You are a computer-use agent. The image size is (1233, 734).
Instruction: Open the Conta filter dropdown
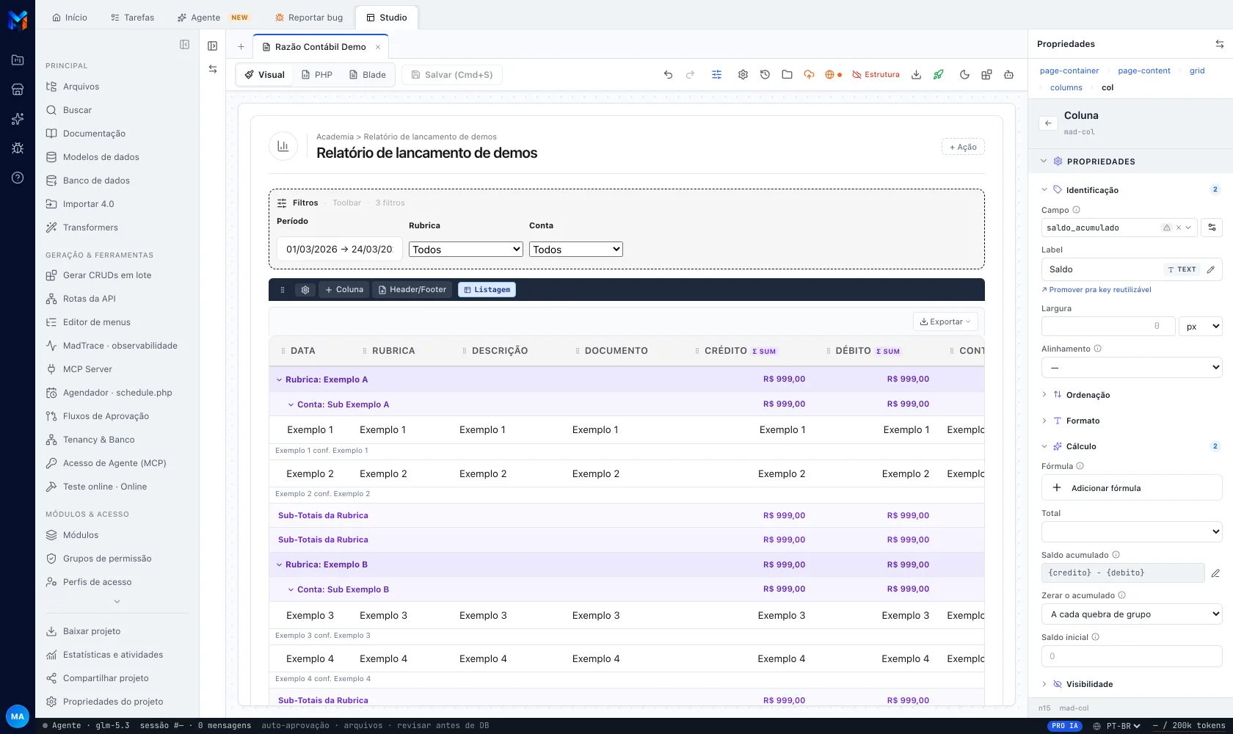click(x=576, y=250)
